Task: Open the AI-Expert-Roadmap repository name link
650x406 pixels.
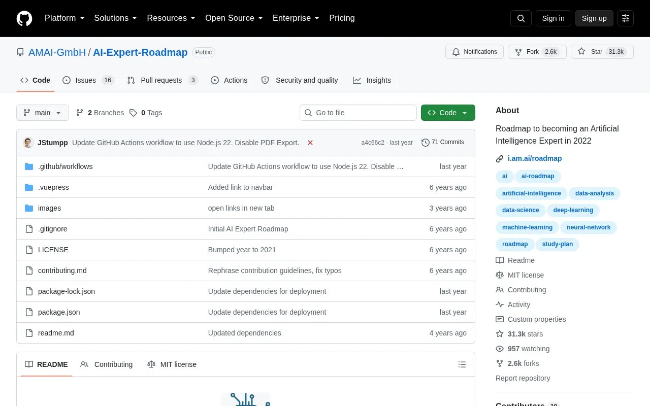Action: [140, 52]
